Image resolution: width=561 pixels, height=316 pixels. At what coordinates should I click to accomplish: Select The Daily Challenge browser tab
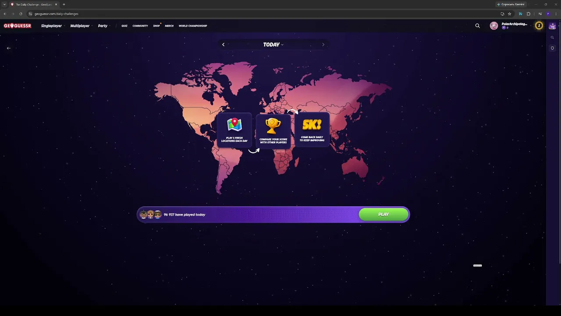(x=34, y=4)
